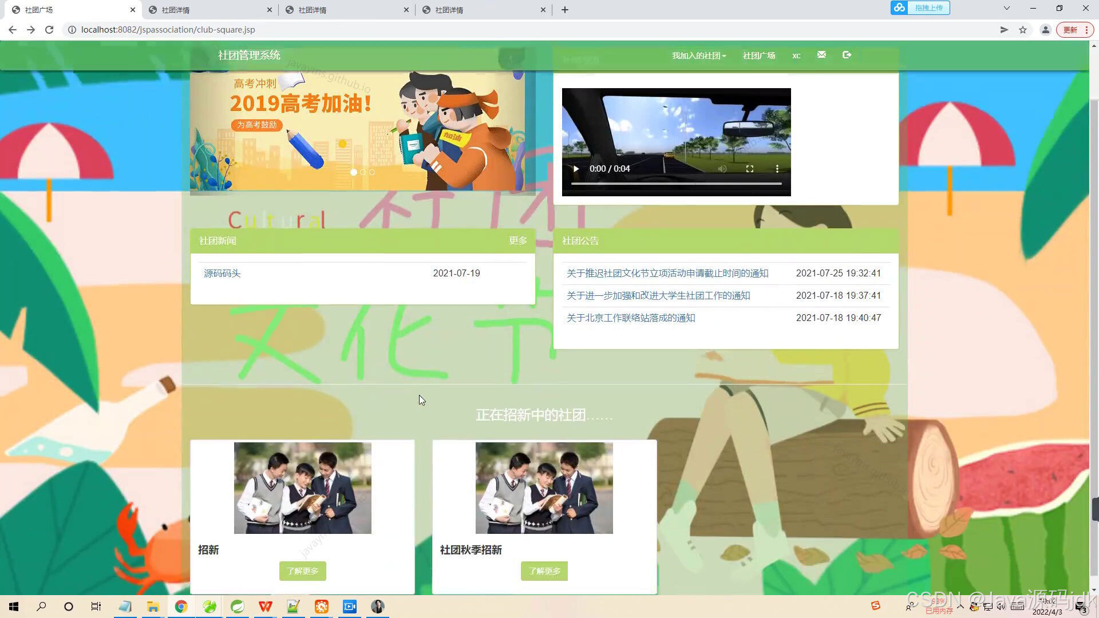
Task: Launch WPS Office from the taskbar
Action: 265,606
